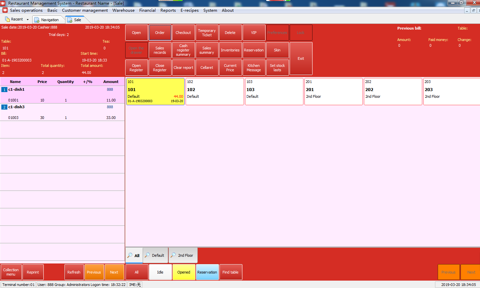
Task: Select table 102 card
Action: pyautogui.click(x=214, y=91)
